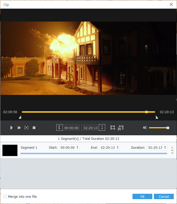177x204 pixels.
Task: Stop the video playback
Action: click(34, 128)
